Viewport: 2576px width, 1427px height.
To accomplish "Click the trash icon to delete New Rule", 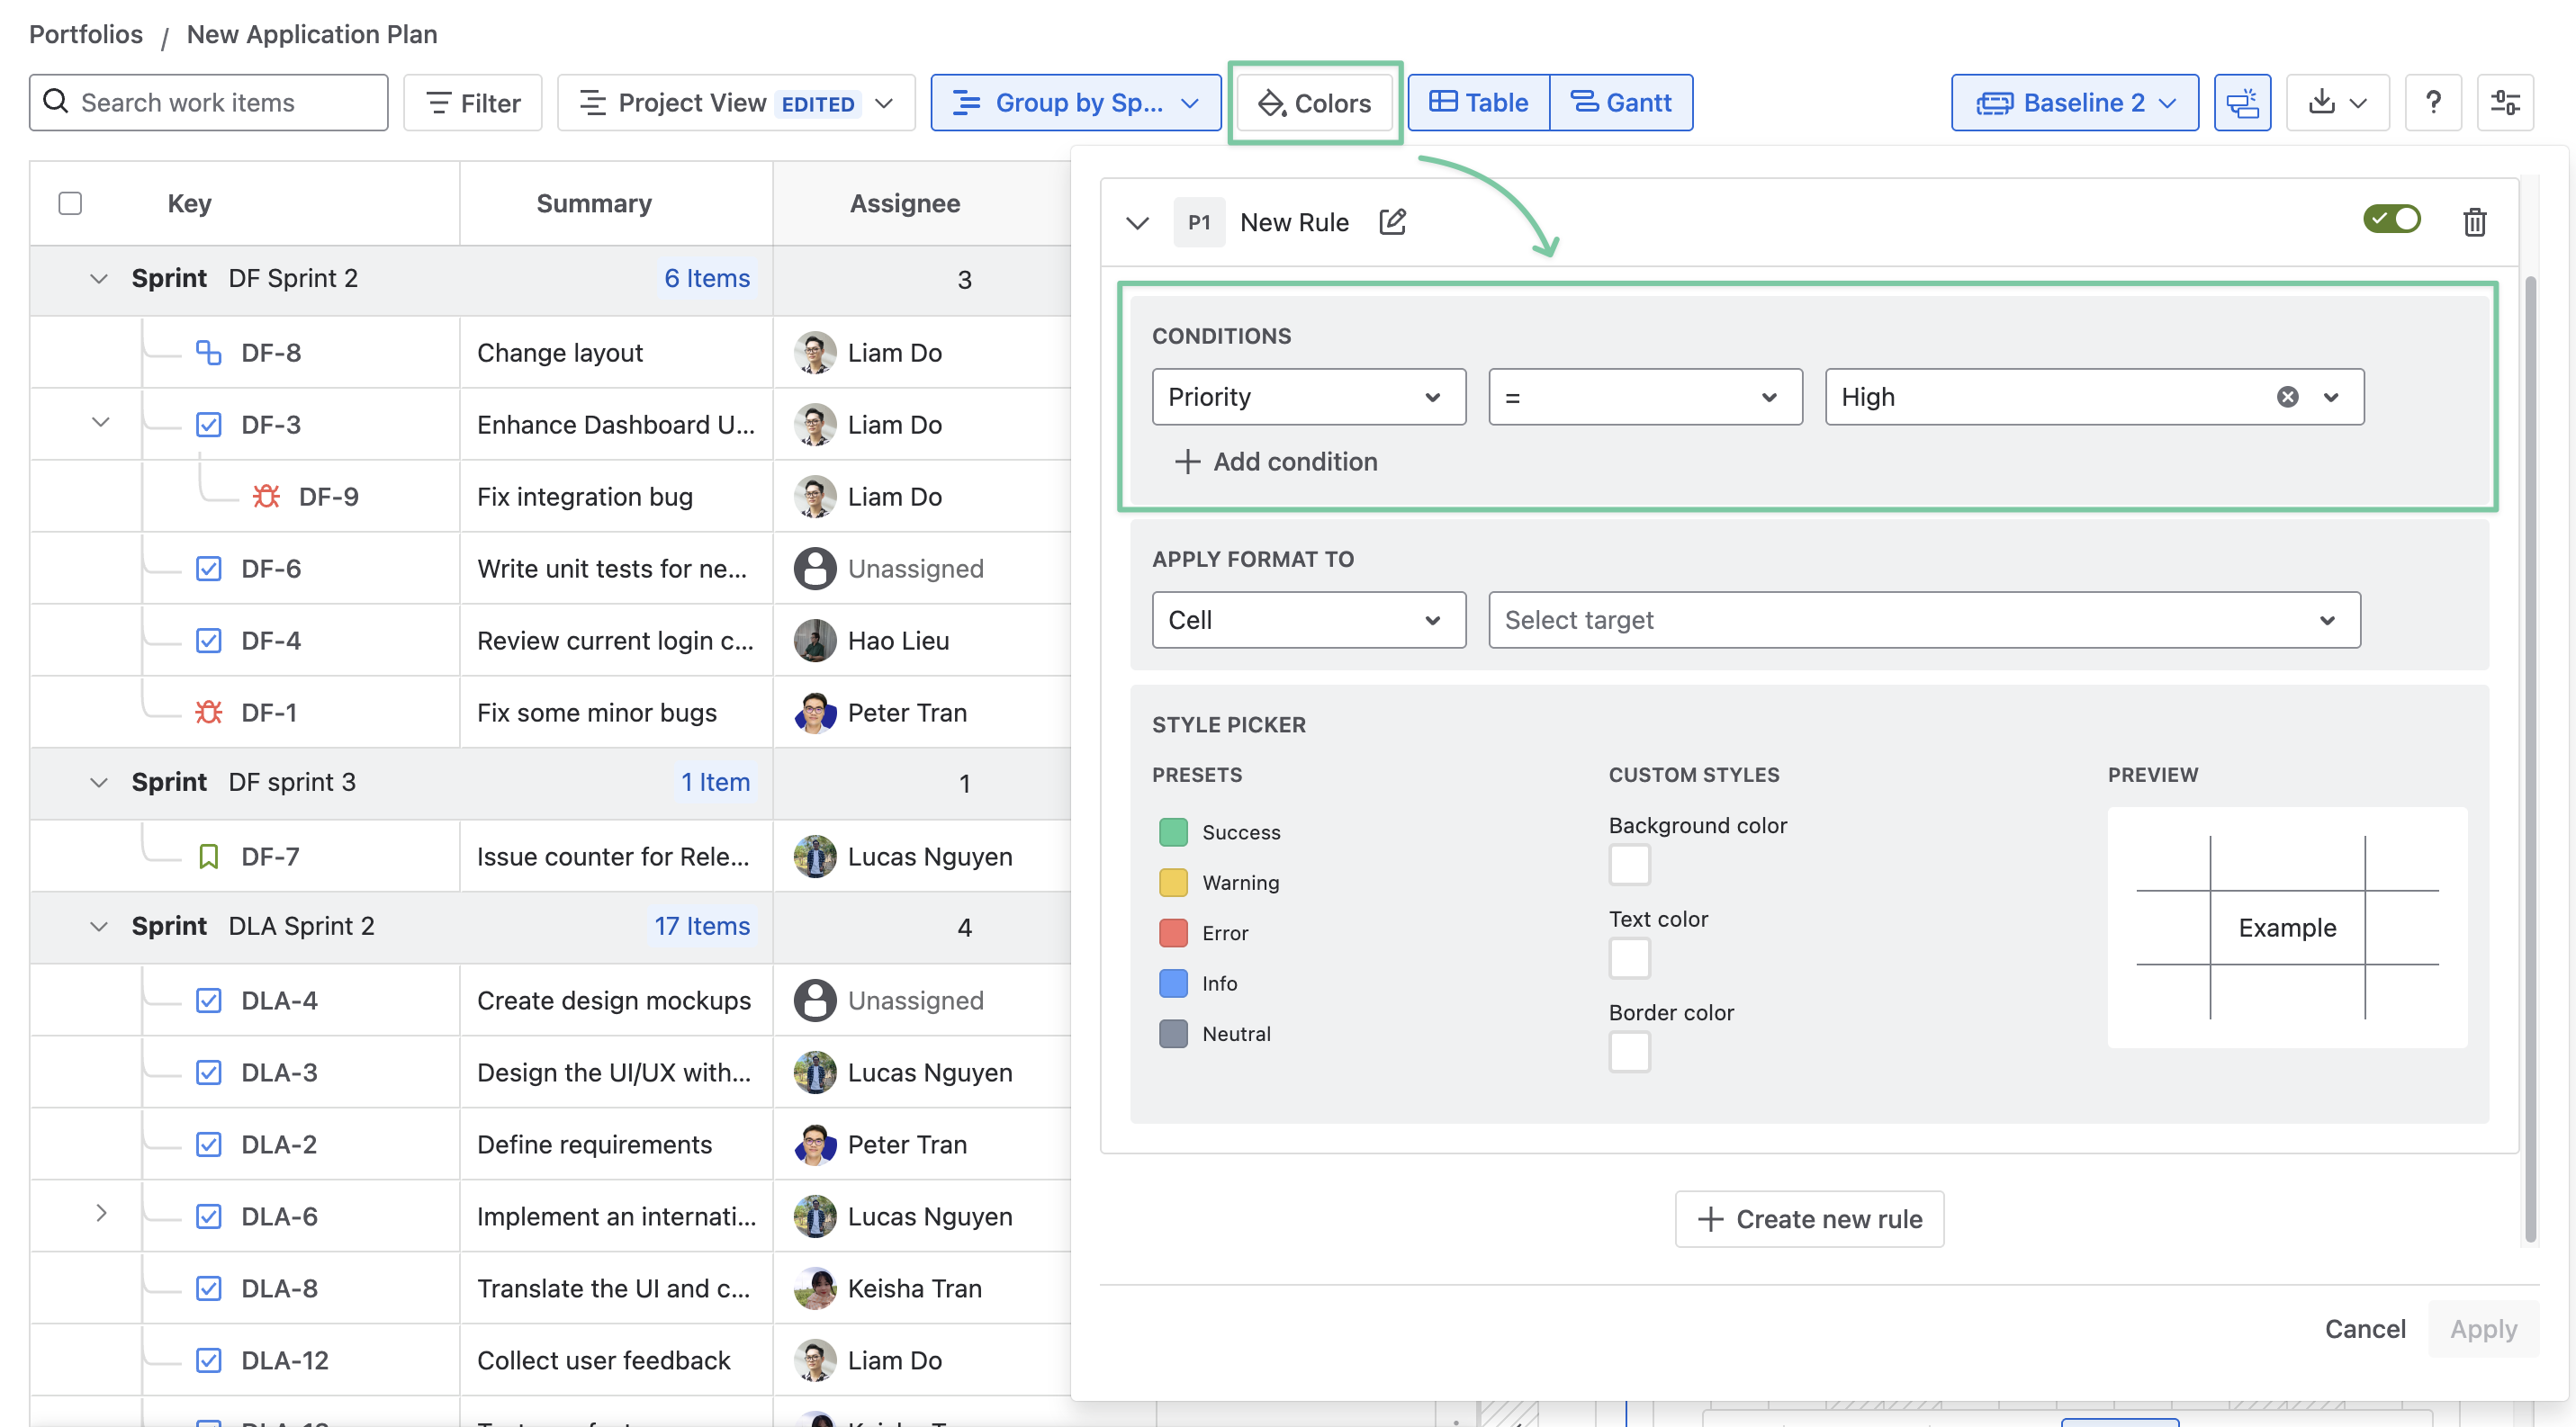I will click(x=2474, y=222).
